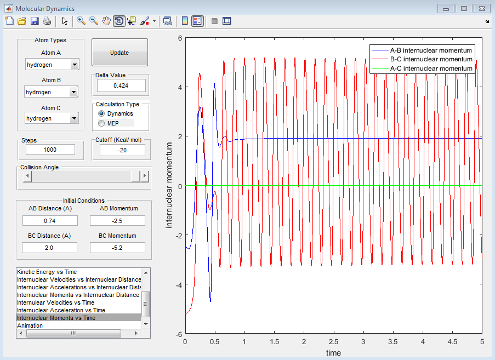Activate the Pan hand tool

click(x=106, y=21)
